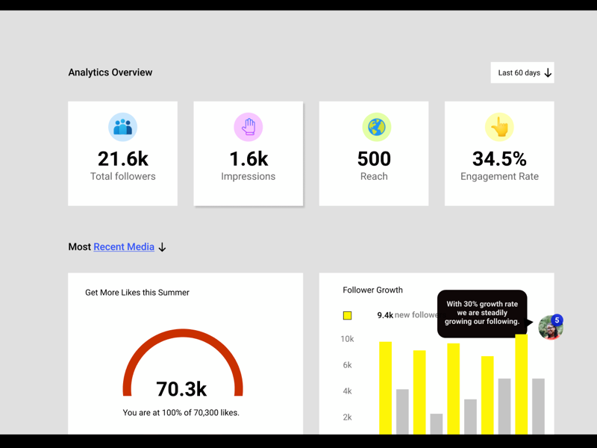
Task: Open the Recent Media link
Action: (x=123, y=246)
